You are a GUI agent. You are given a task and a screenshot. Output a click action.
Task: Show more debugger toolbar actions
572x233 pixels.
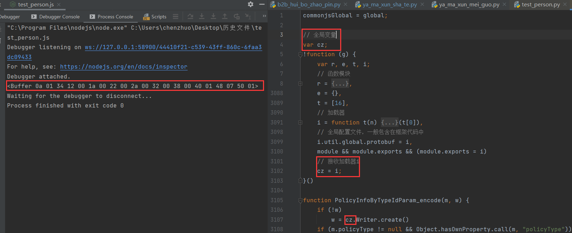tap(264, 16)
